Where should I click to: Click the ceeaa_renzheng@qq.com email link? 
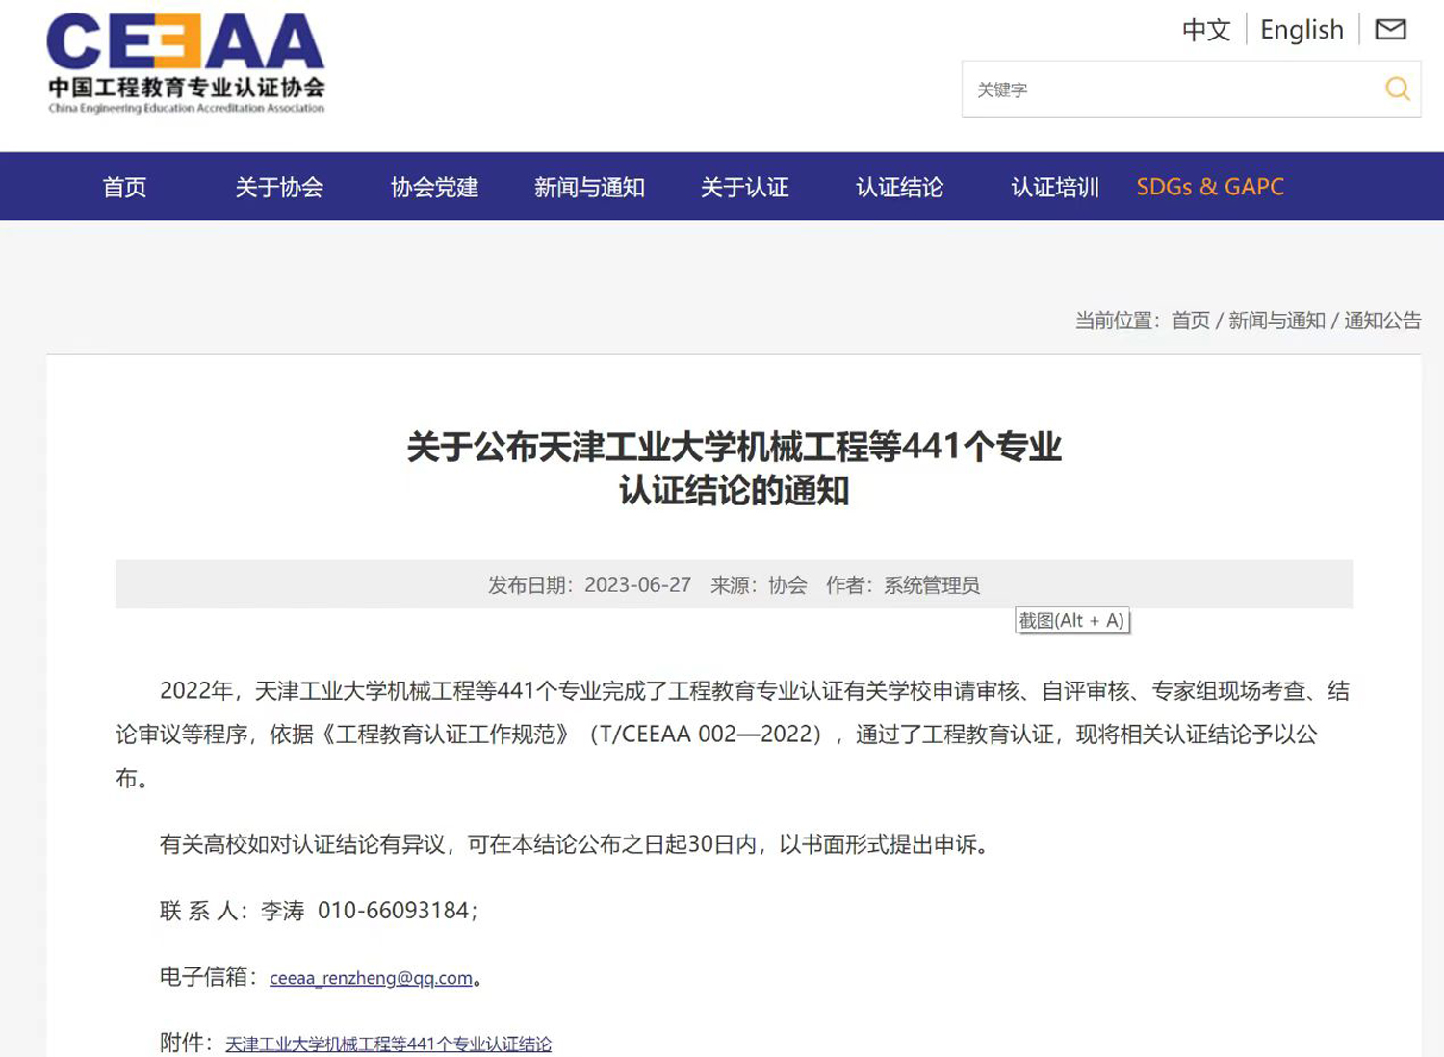point(371,978)
